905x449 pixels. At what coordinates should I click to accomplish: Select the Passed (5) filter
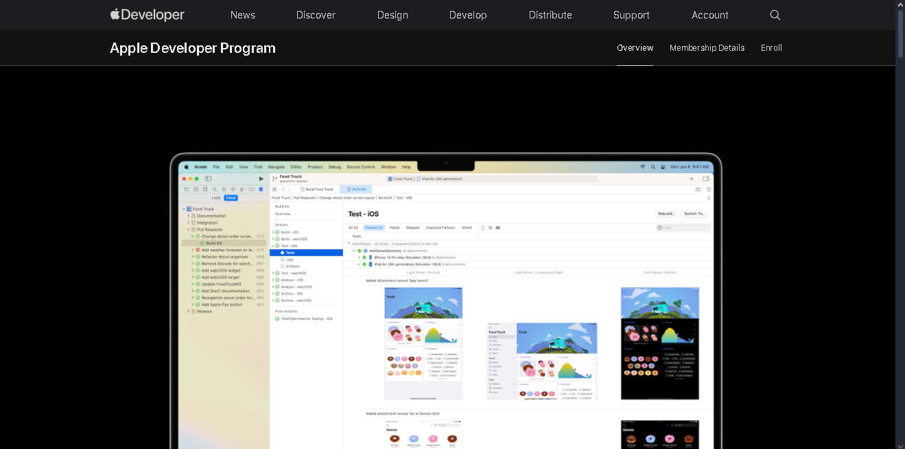pyautogui.click(x=374, y=227)
